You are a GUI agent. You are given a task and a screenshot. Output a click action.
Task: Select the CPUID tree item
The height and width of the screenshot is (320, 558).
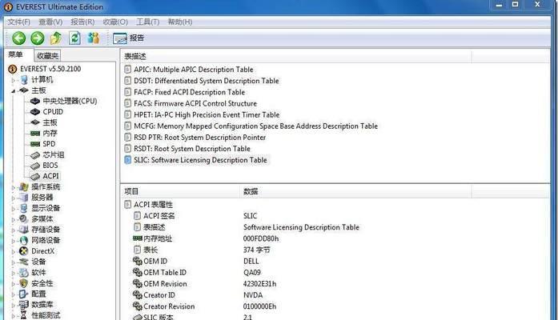point(53,112)
